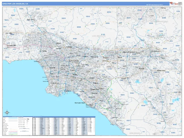Click ZIP code 92371
The height and width of the screenshot is (138, 184).
pos(129,18)
